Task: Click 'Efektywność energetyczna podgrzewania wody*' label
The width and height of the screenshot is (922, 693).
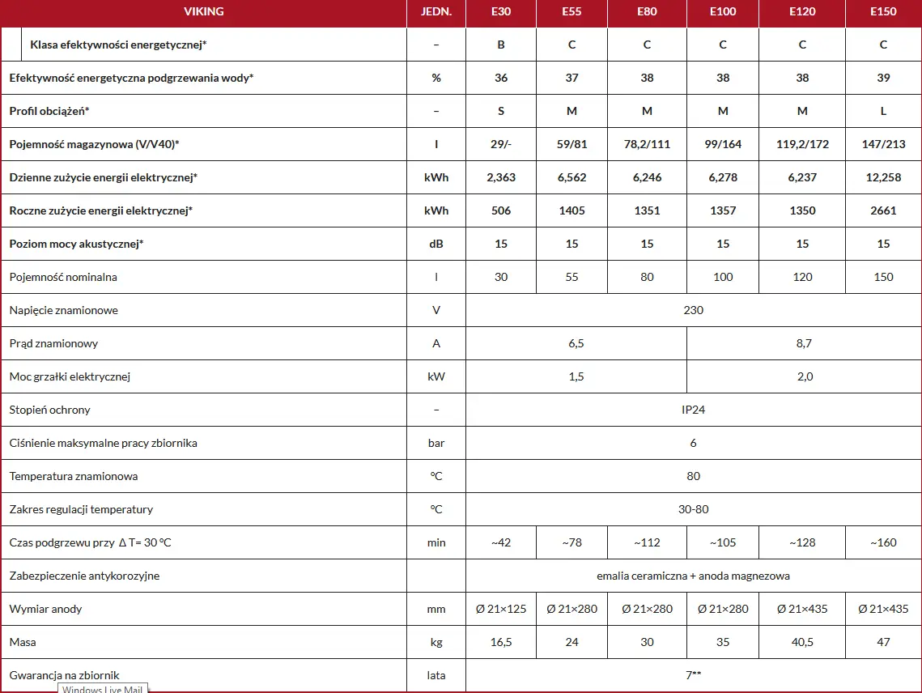Action: tap(131, 79)
